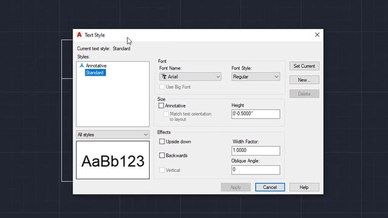This screenshot has height=218, width=388.
Task: Click the Delete button
Action: point(304,94)
